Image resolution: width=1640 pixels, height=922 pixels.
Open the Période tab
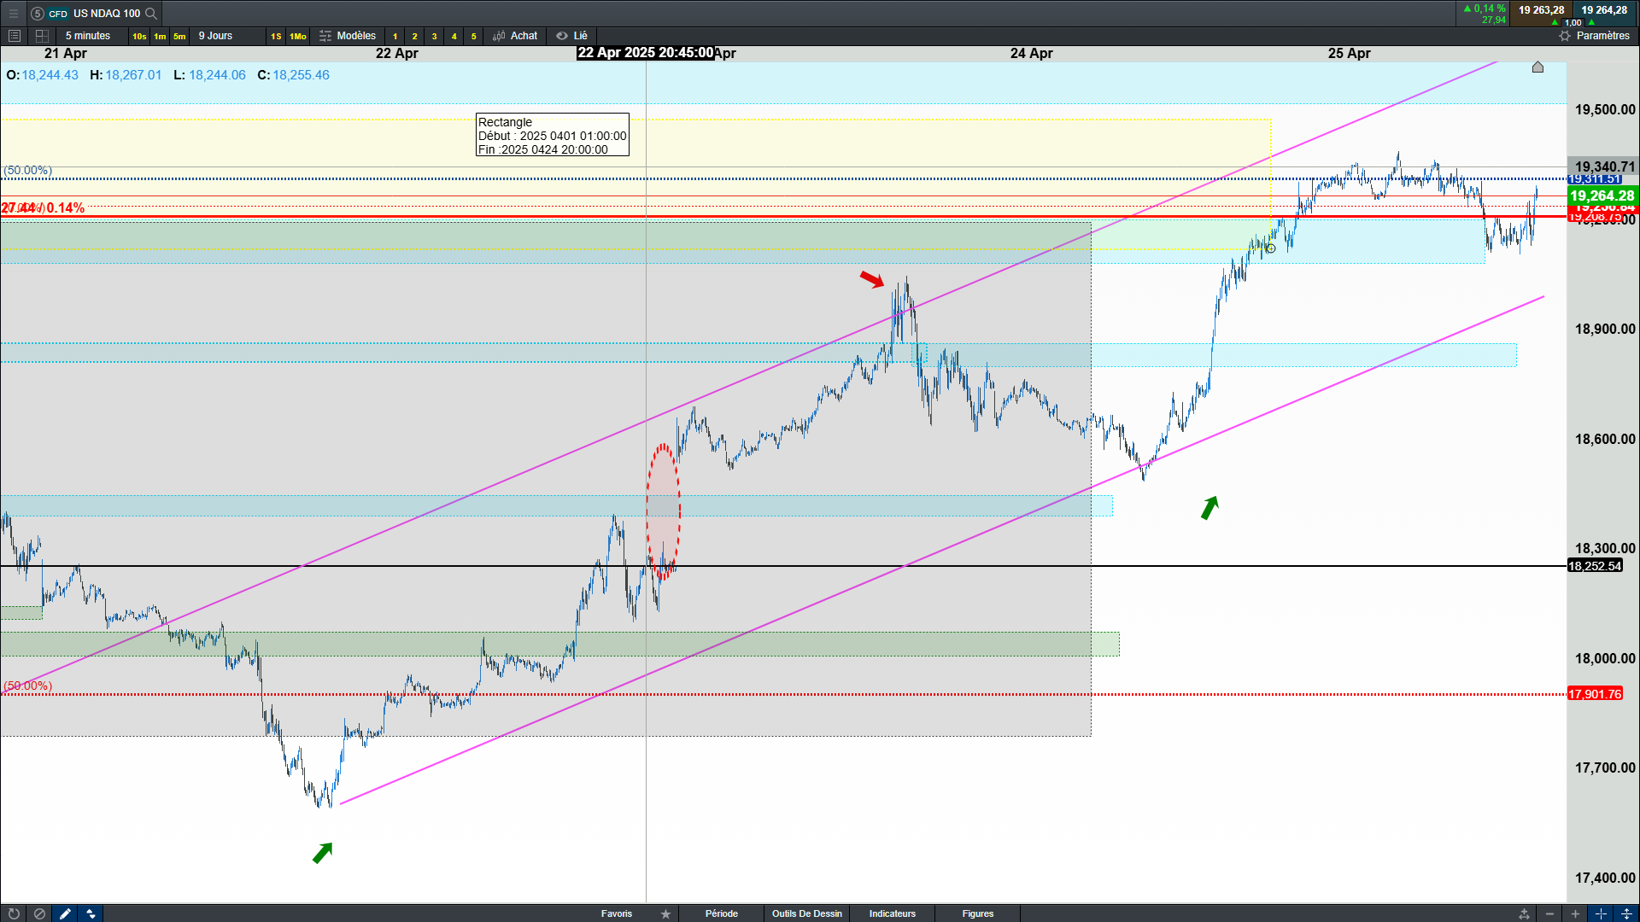(x=722, y=913)
